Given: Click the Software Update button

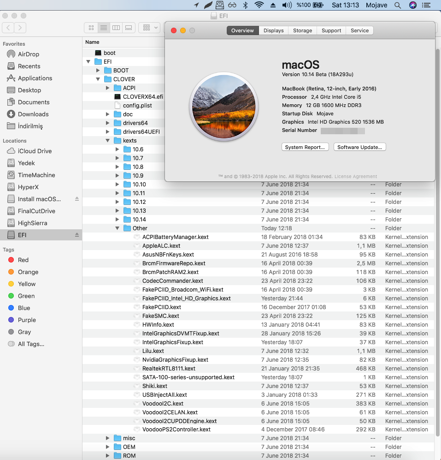Looking at the screenshot, I should (x=359, y=147).
